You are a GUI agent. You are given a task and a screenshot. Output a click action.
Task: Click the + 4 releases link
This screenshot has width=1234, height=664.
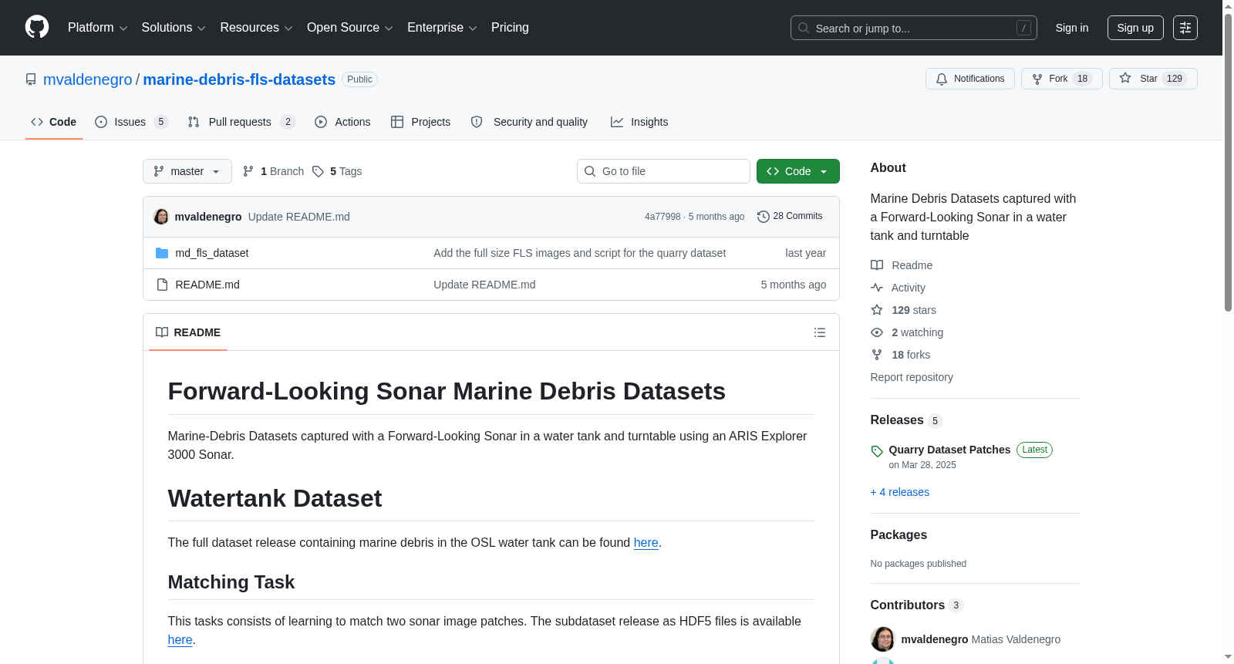(x=900, y=492)
